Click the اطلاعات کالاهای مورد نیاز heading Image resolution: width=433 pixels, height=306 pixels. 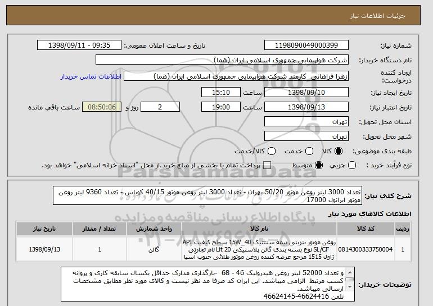coord(370,214)
